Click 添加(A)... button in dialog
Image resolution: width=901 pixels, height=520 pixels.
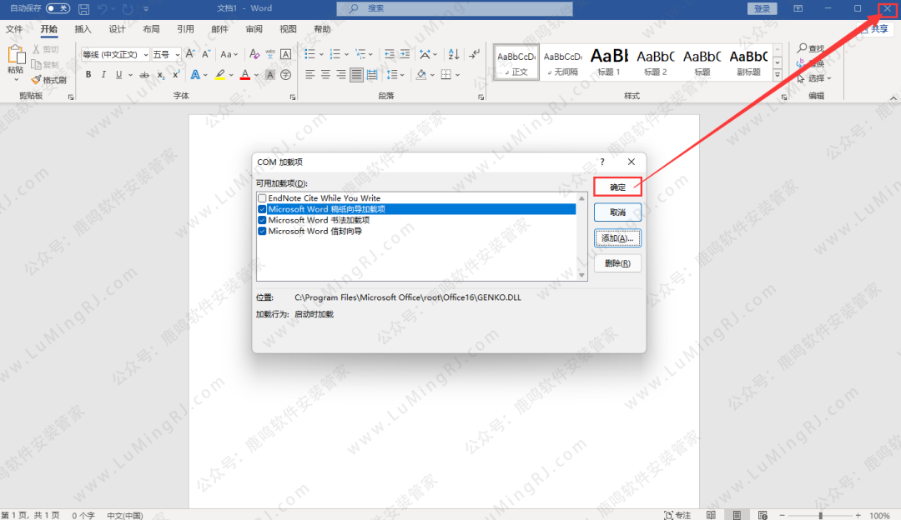(x=617, y=238)
